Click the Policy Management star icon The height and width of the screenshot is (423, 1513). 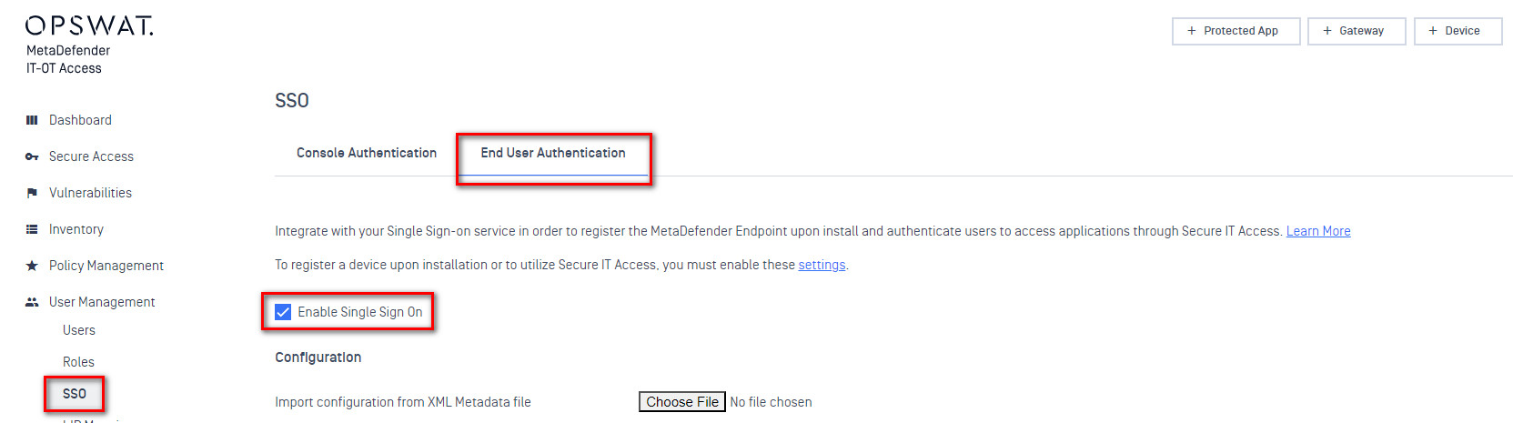pos(32,266)
